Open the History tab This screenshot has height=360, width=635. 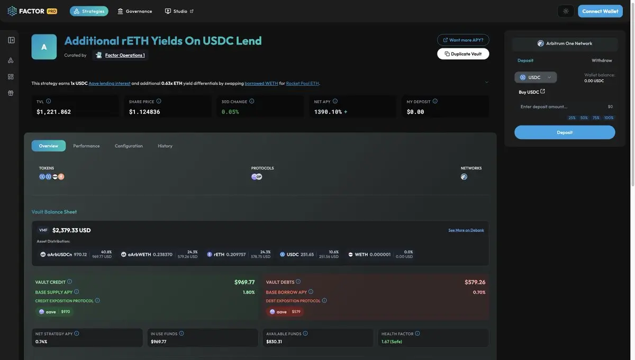pos(165,146)
